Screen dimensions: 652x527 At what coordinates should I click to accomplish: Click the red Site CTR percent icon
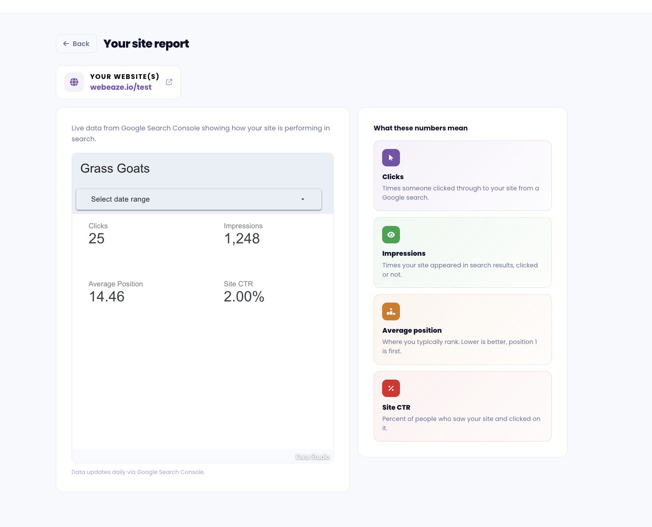[391, 388]
